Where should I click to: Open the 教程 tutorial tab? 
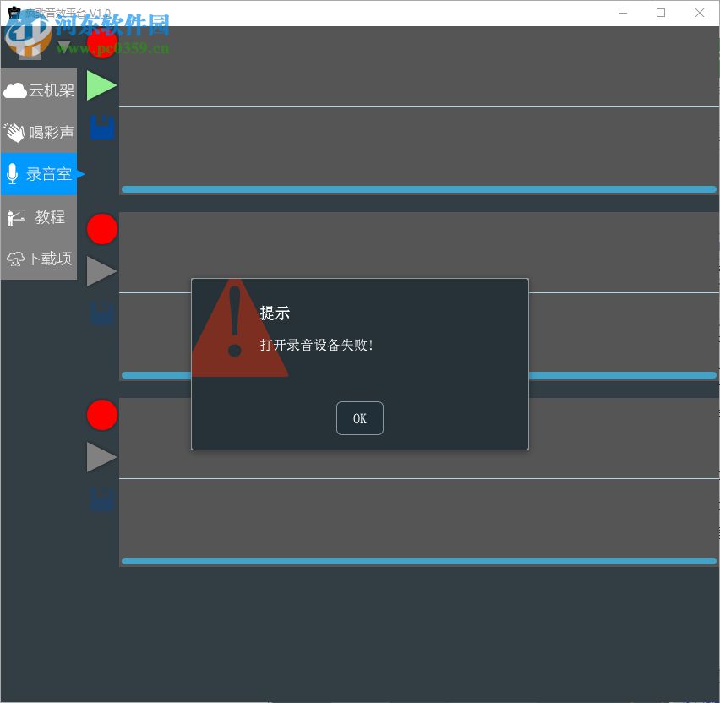point(39,216)
